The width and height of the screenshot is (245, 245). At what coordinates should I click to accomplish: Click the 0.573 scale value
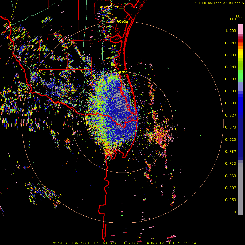coord(231,127)
